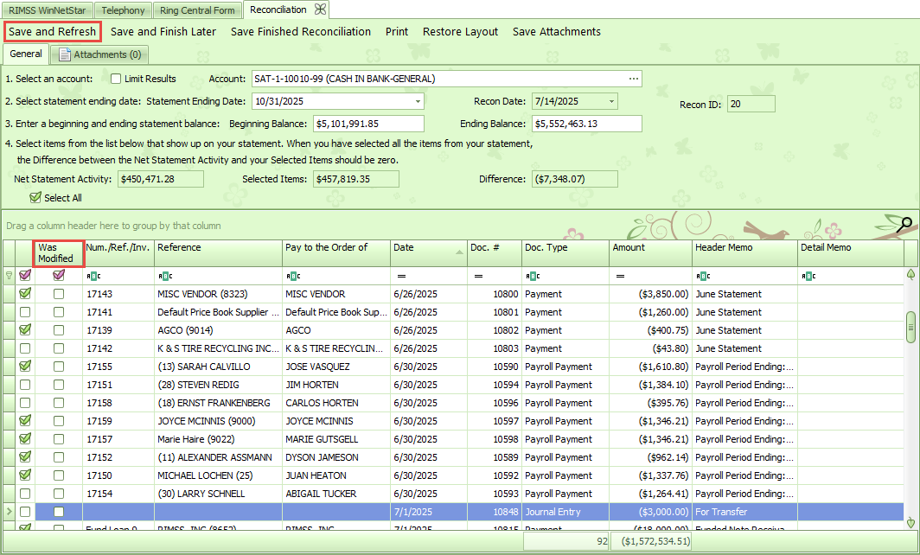Click Save and Refresh

click(52, 32)
